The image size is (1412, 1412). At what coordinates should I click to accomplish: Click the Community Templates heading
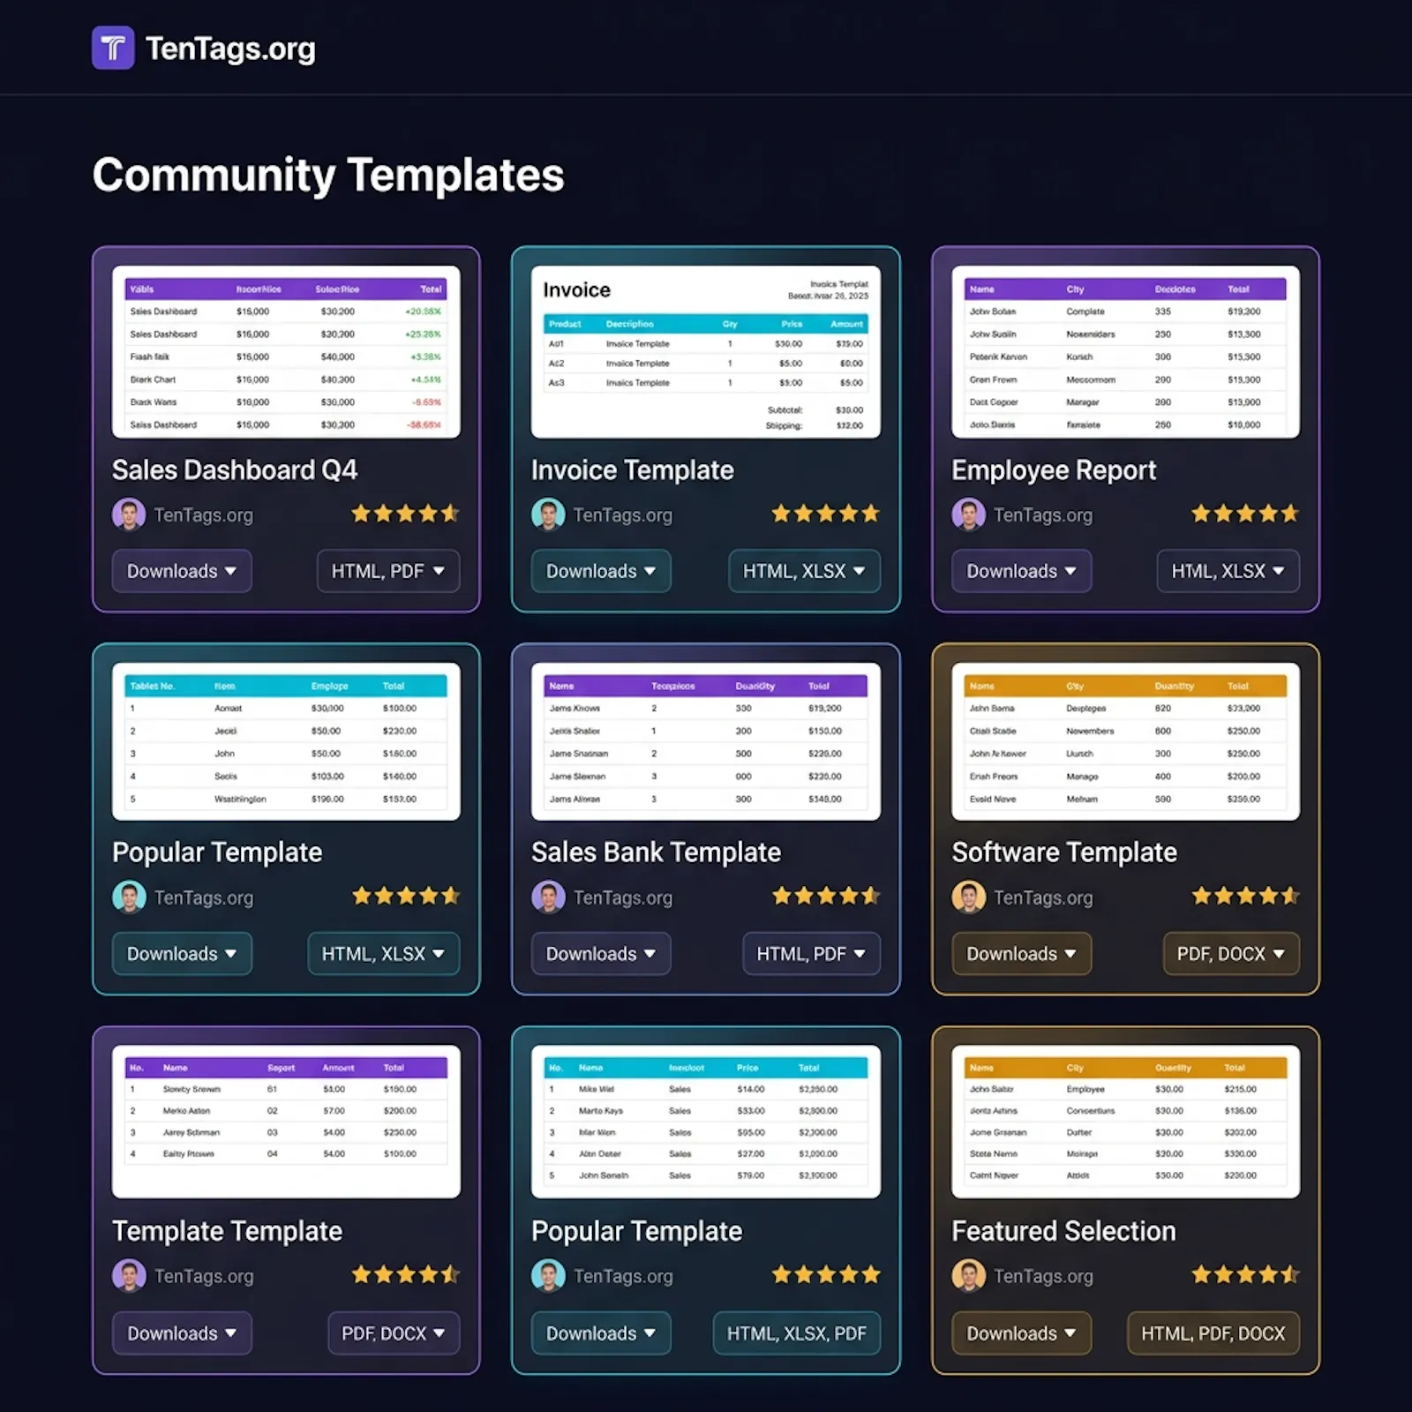coord(328,176)
